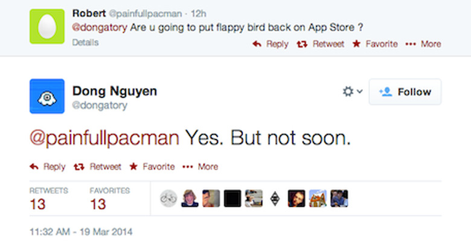Open the bicycle avatar in the favoriters row
471x244 pixels.
point(168,199)
